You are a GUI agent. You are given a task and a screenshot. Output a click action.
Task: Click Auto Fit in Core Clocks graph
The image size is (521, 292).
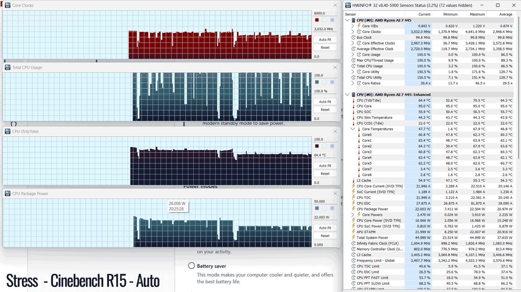coord(325,40)
